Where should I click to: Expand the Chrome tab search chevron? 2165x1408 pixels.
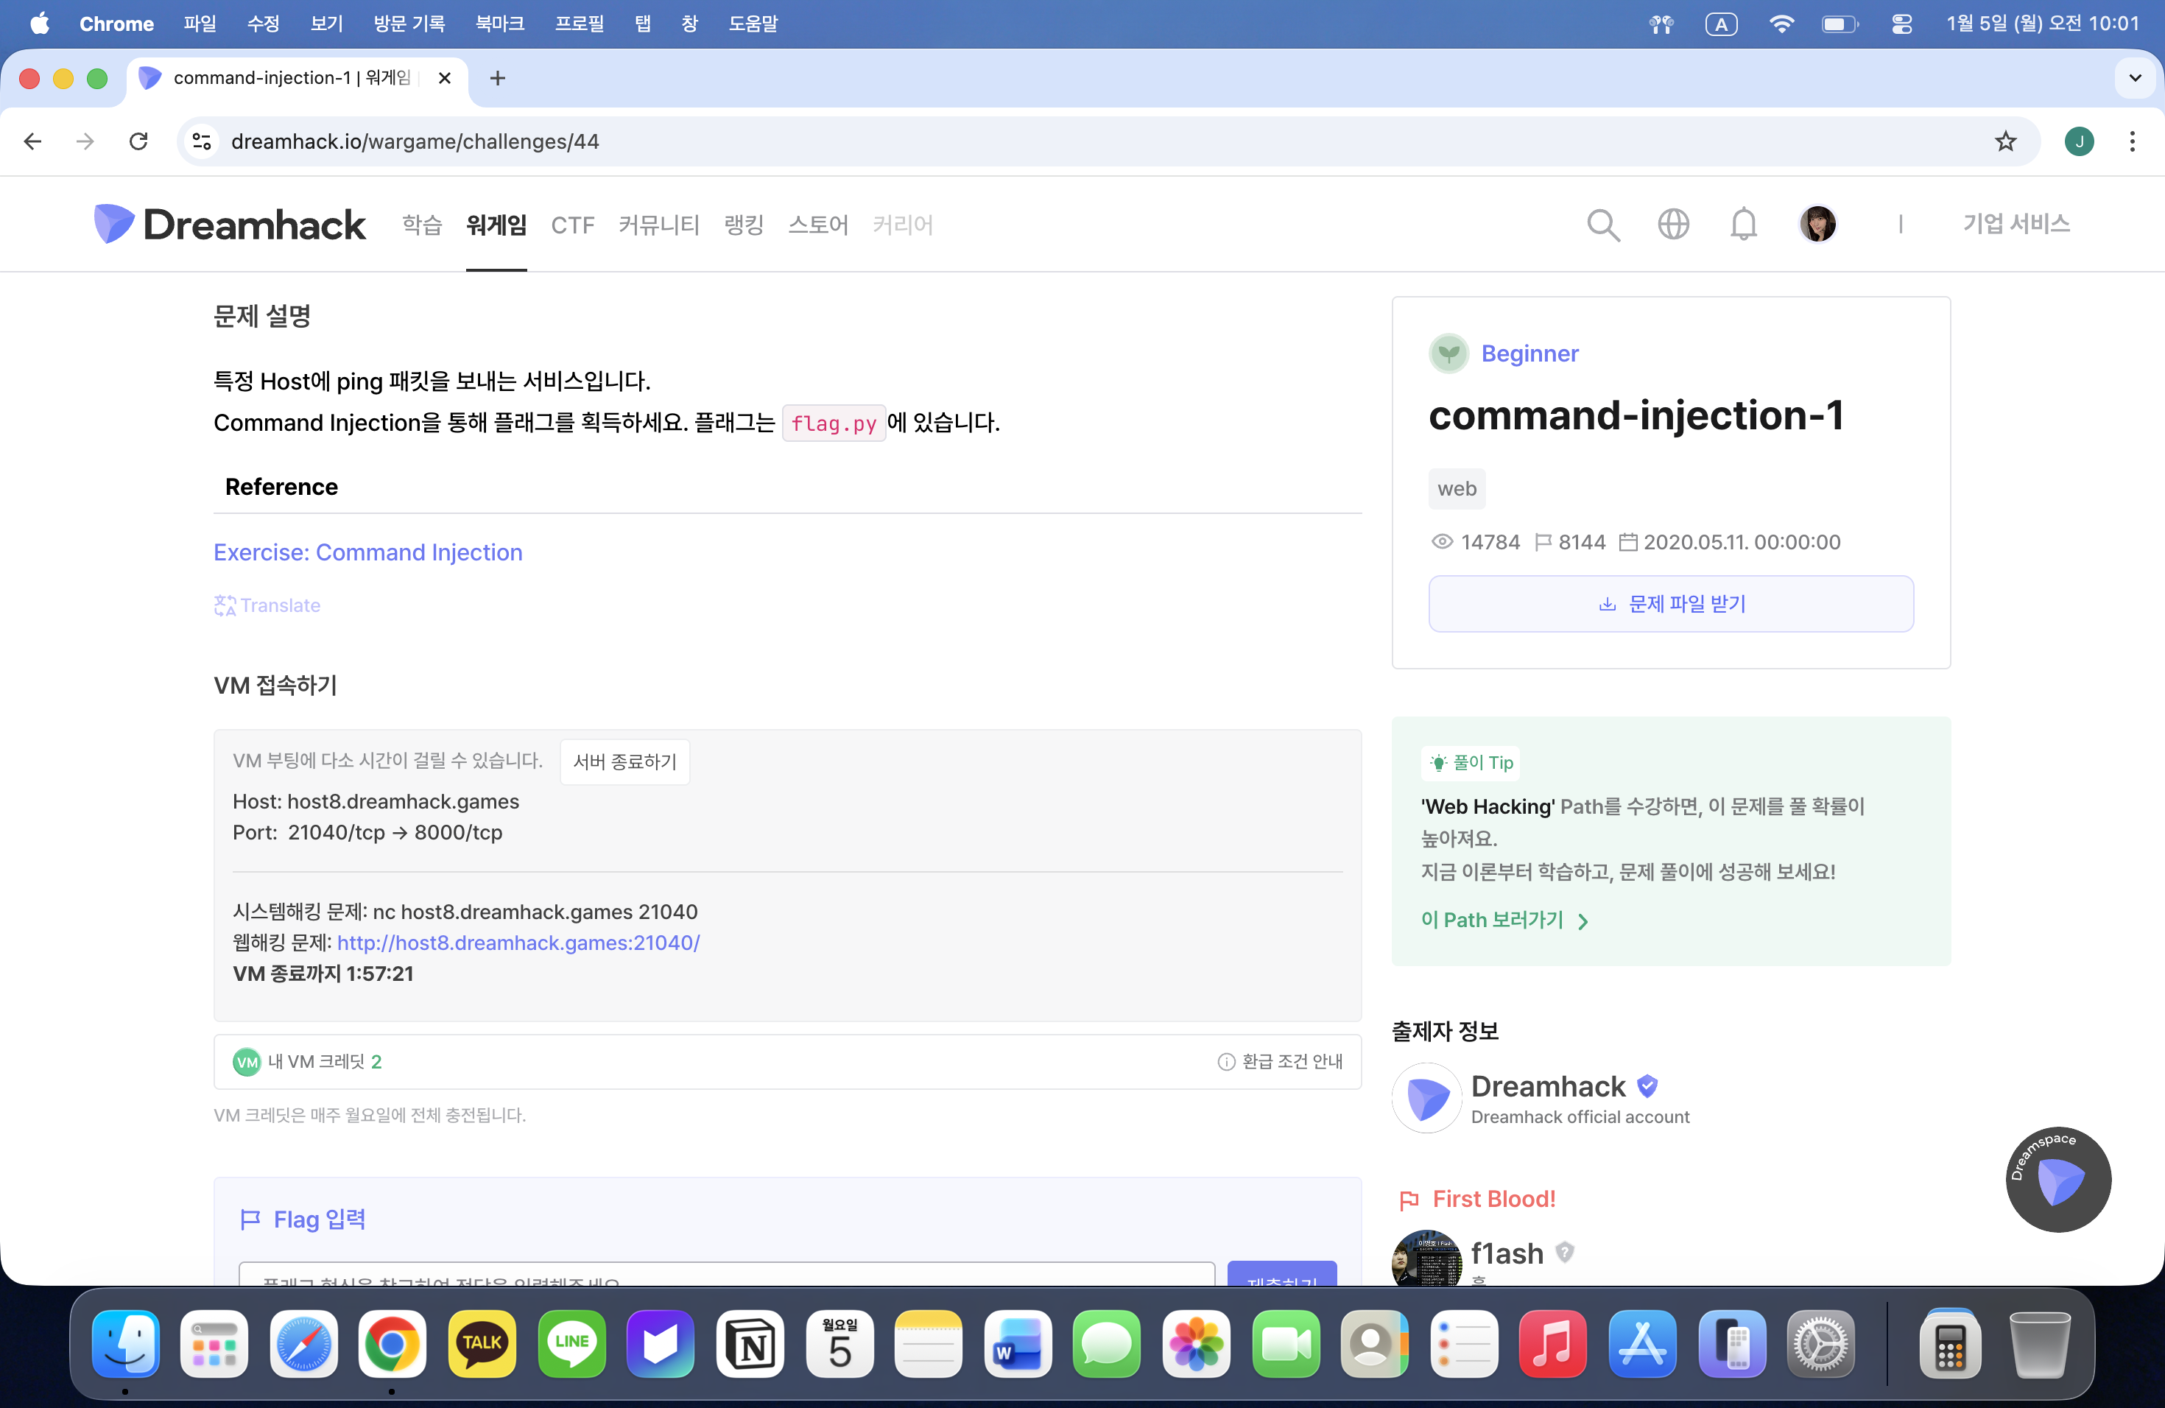click(2134, 78)
